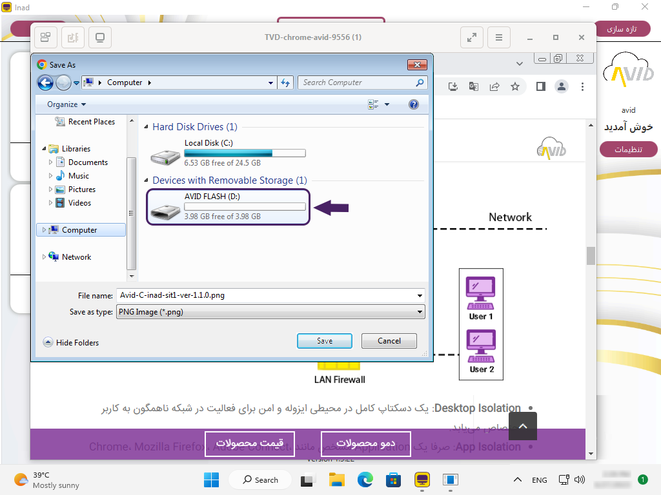Viewport: 661px width, 495px height.
Task: Click the دمو محصولات button
Action: click(365, 443)
